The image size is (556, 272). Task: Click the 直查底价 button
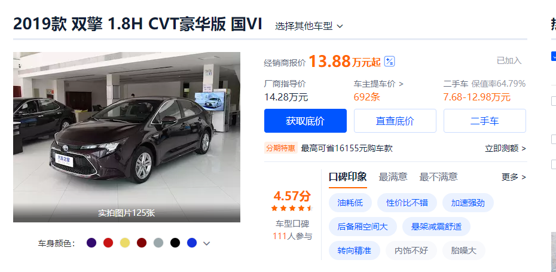pos(395,121)
